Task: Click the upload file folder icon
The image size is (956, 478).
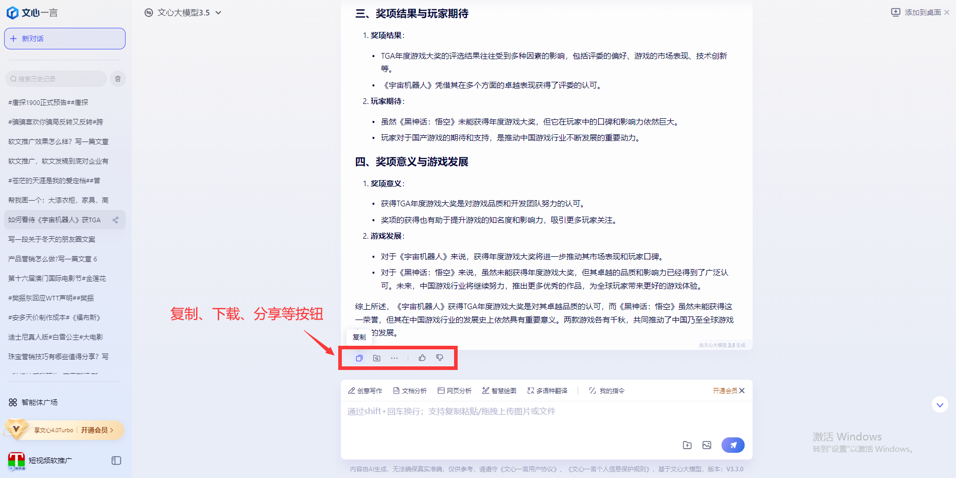Action: pos(687,445)
